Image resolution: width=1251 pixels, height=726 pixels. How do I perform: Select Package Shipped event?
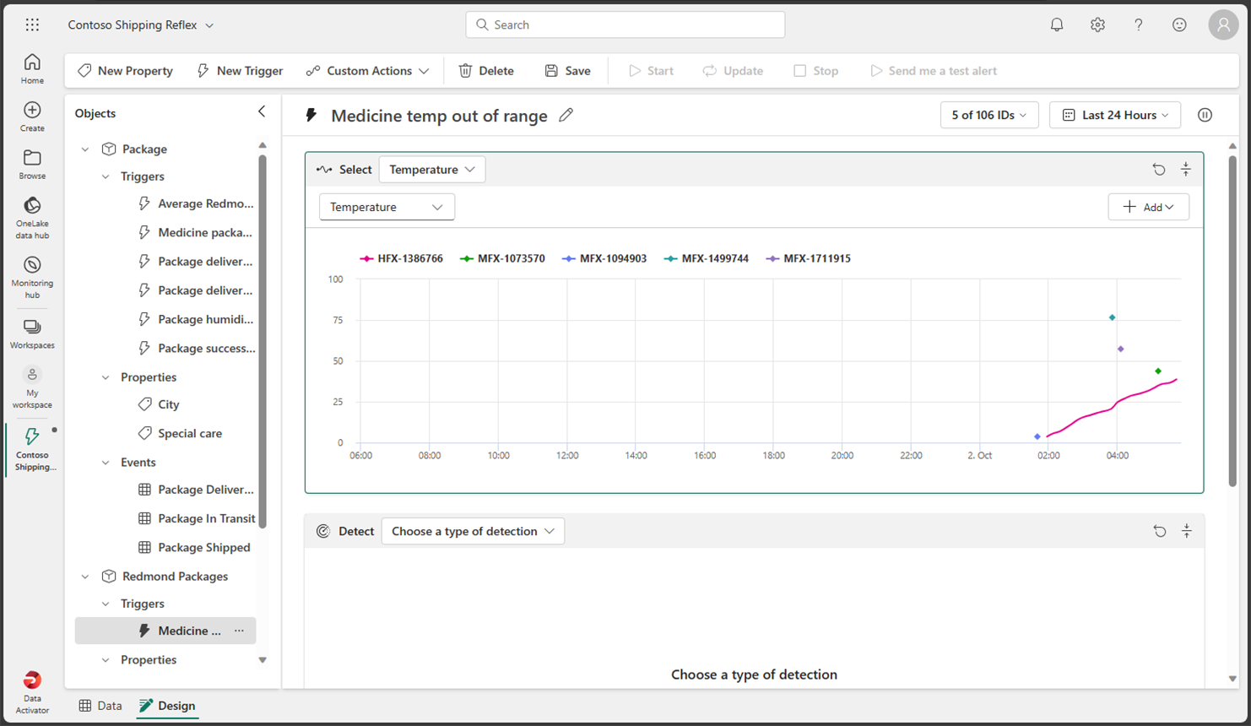pyautogui.click(x=196, y=547)
